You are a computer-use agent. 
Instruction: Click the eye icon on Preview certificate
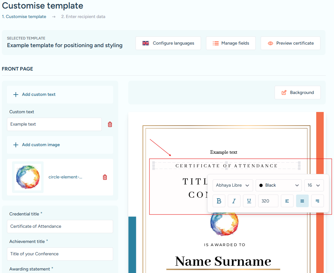[270, 43]
